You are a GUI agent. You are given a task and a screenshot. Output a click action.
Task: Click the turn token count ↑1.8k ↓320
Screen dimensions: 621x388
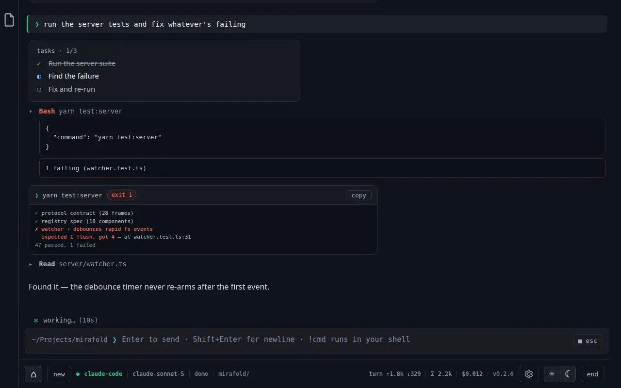[395, 374]
